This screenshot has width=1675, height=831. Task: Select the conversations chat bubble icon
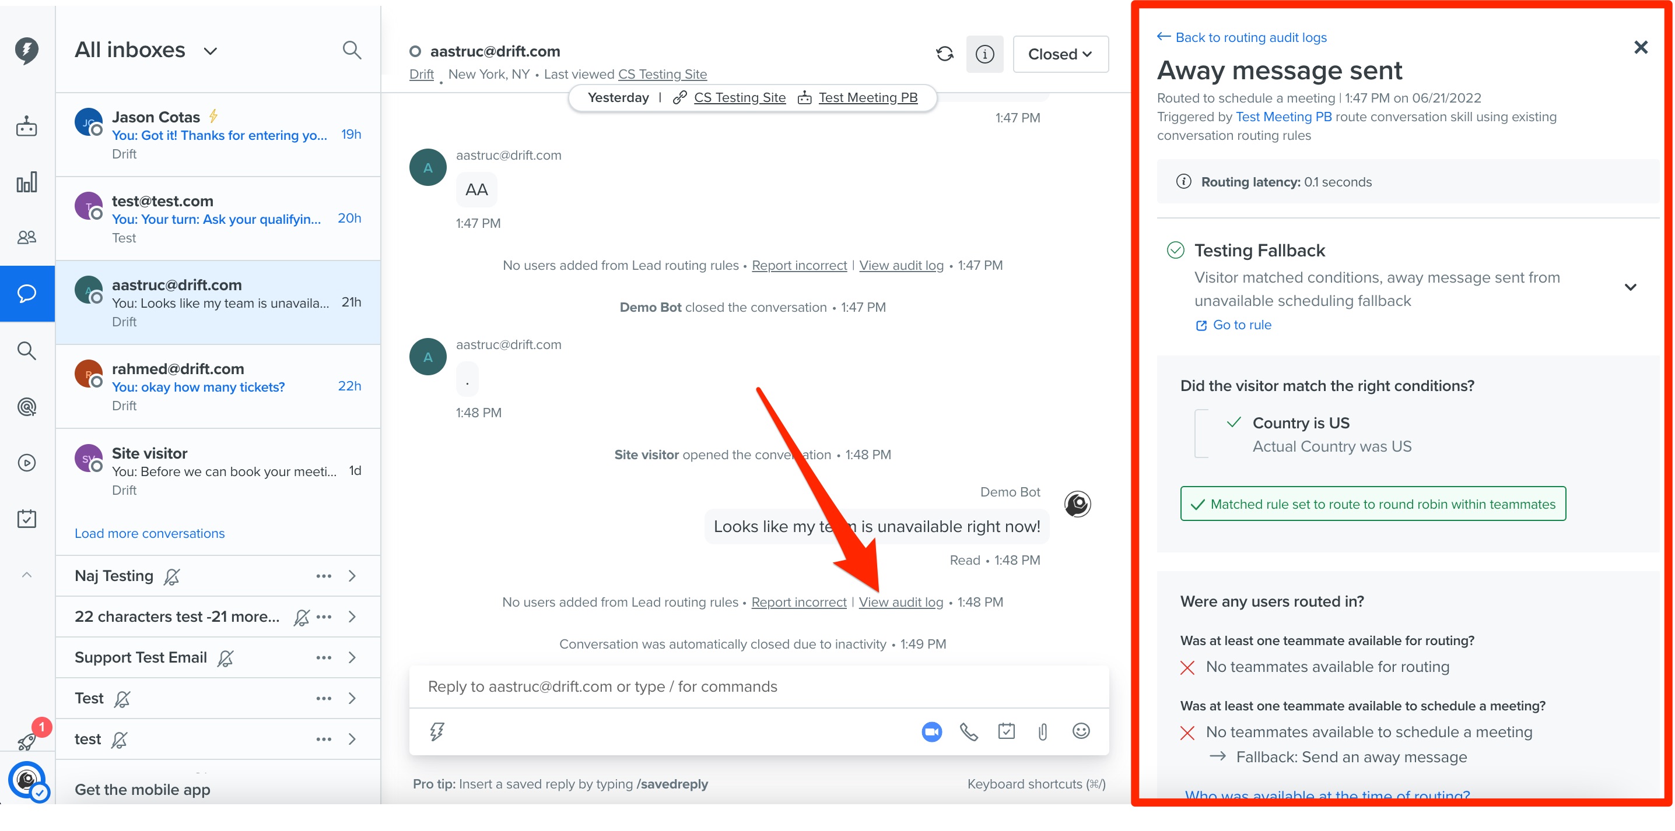(x=27, y=294)
